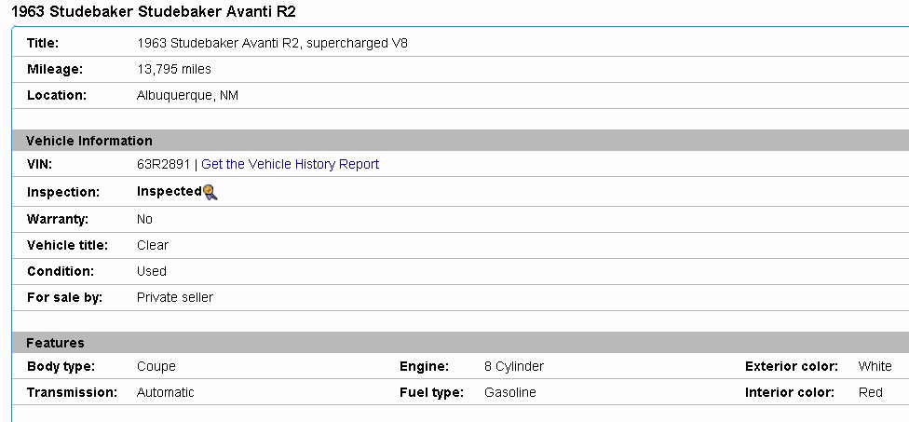Click the Engine value '8 Cylinder'
The width and height of the screenshot is (909, 422).
(513, 366)
